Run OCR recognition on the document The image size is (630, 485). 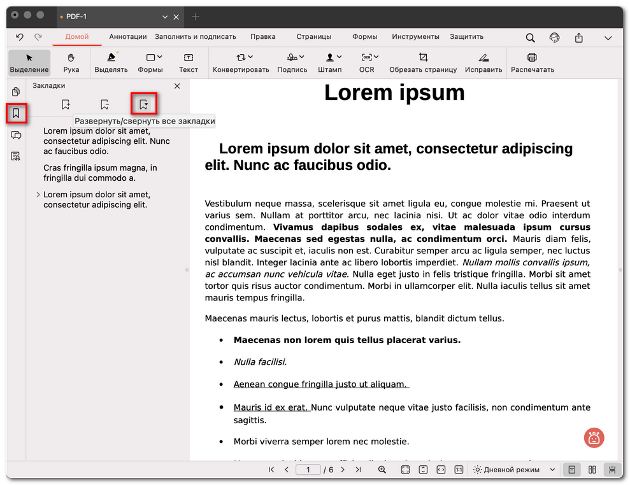pos(367,62)
